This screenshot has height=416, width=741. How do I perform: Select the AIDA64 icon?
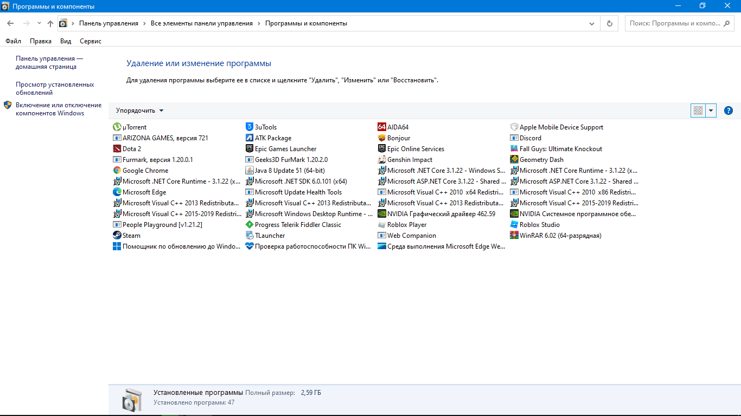pos(382,127)
